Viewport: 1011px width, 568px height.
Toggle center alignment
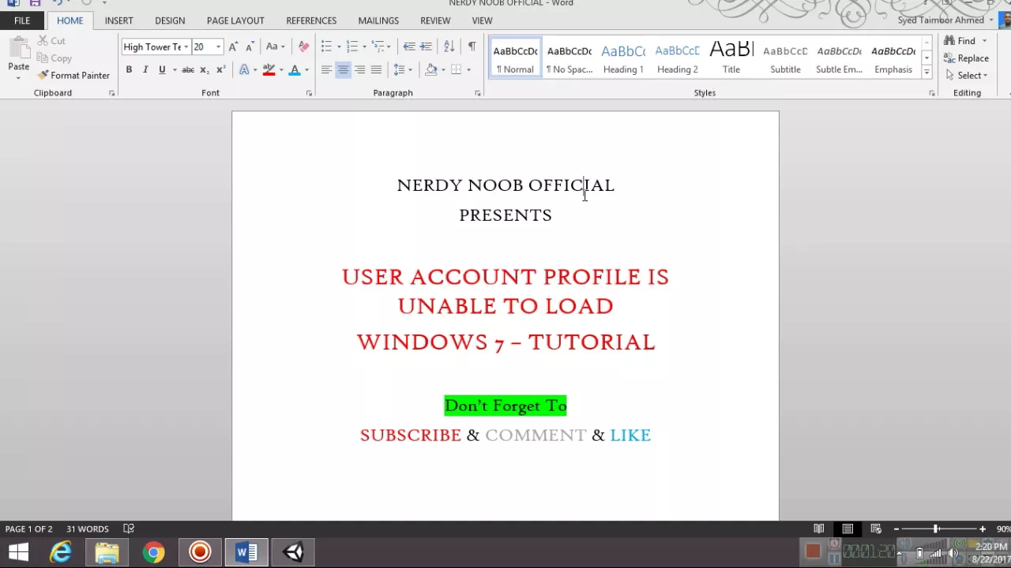pos(343,70)
